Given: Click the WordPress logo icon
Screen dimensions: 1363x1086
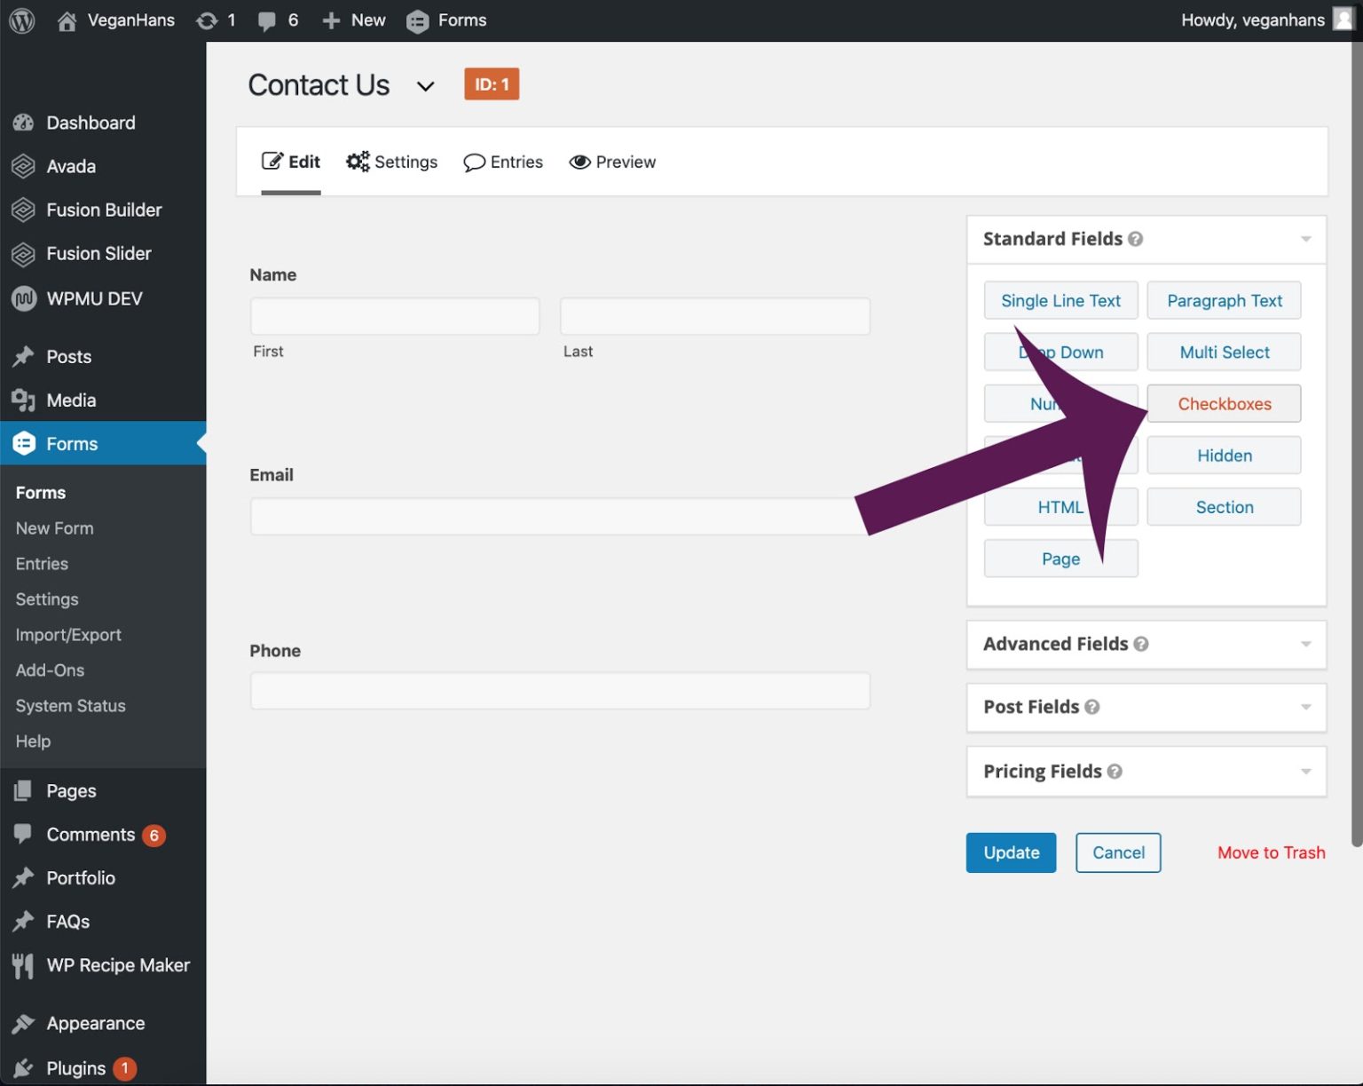Looking at the screenshot, I should coord(21,20).
